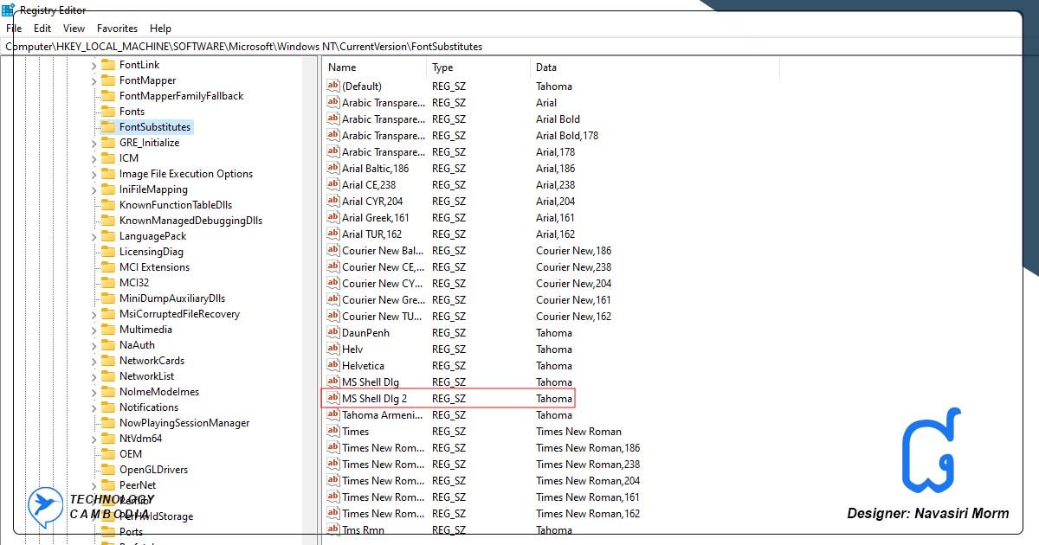Expand the GRE_Initialize key
This screenshot has width=1039, height=545.
click(94, 143)
